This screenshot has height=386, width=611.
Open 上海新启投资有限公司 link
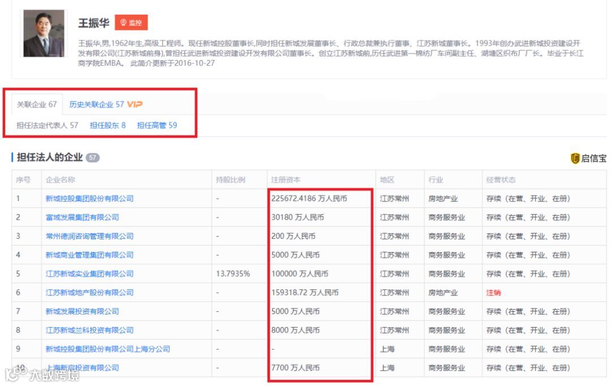pyautogui.click(x=82, y=368)
